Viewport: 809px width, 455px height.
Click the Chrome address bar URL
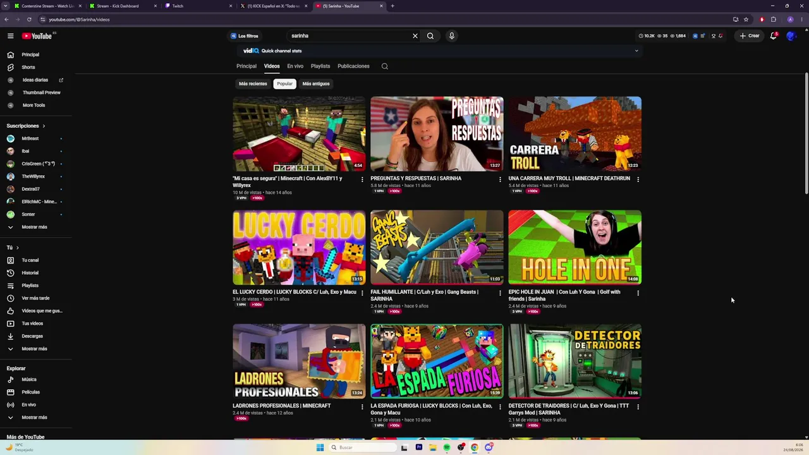click(x=79, y=20)
